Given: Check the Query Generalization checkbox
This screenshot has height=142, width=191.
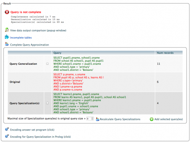Looking at the screenshot, I should click(x=47, y=64).
